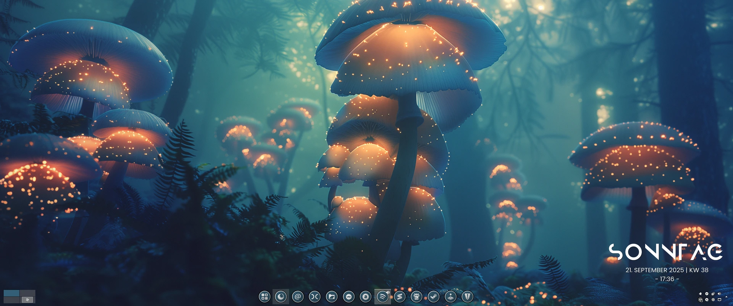
Task: Select the Spotify window in desktop pager
Action: [27, 300]
